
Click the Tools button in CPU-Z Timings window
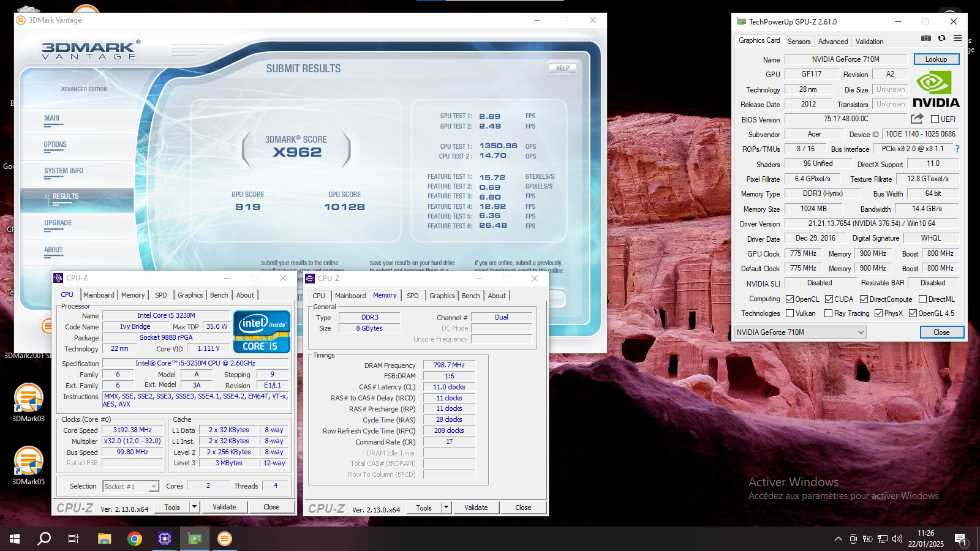point(424,508)
